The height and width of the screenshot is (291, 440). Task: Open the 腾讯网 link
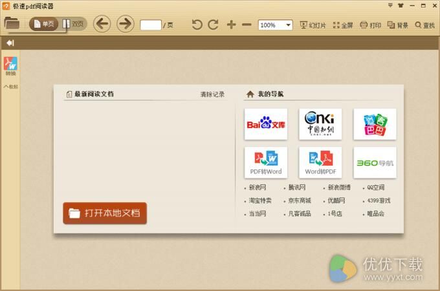[297, 188]
